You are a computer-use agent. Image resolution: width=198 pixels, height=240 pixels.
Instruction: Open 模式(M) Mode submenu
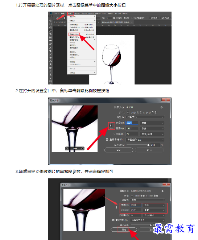coord(82,17)
